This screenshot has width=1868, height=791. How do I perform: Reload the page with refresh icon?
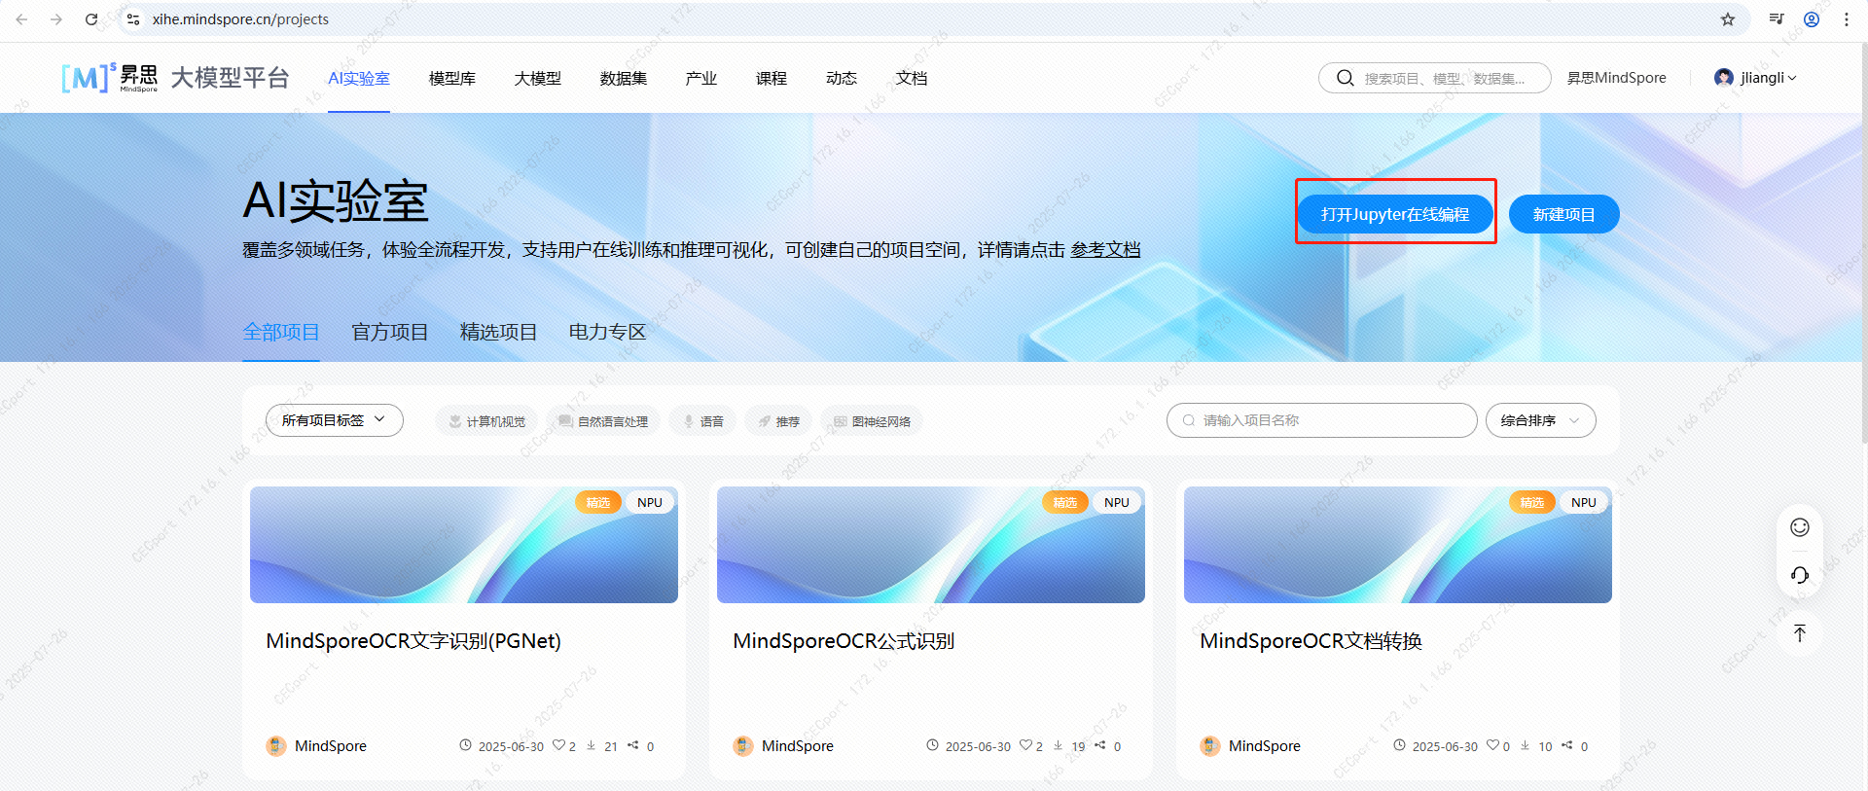pos(91,19)
